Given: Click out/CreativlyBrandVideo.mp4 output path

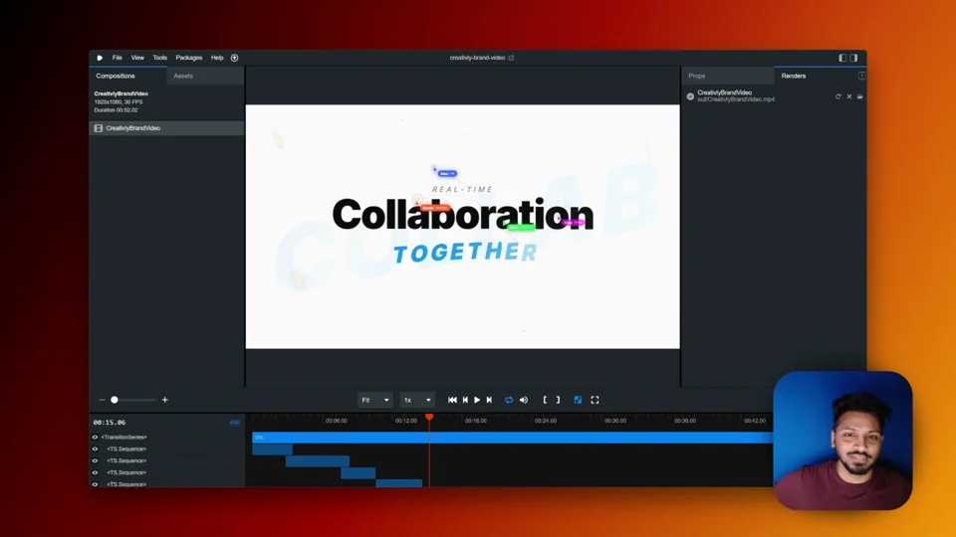Looking at the screenshot, I should tap(736, 99).
